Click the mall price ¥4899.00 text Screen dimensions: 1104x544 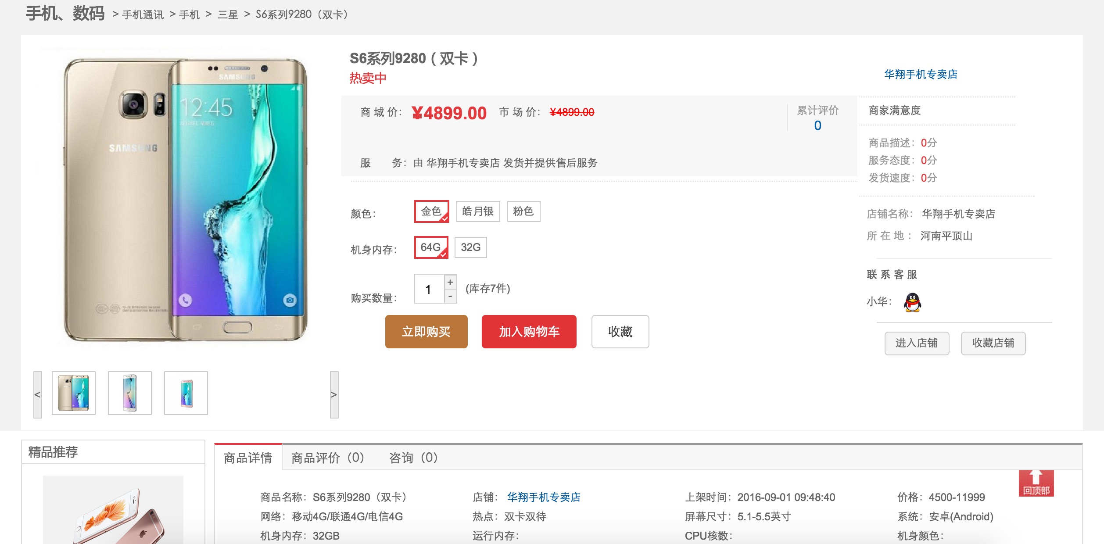pos(449,113)
